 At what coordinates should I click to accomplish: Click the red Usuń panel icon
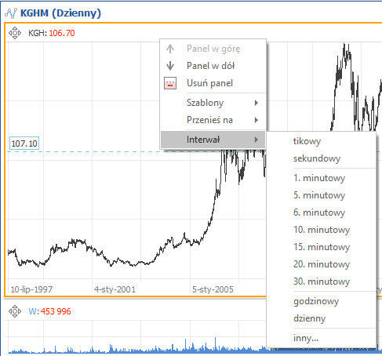[x=170, y=83]
